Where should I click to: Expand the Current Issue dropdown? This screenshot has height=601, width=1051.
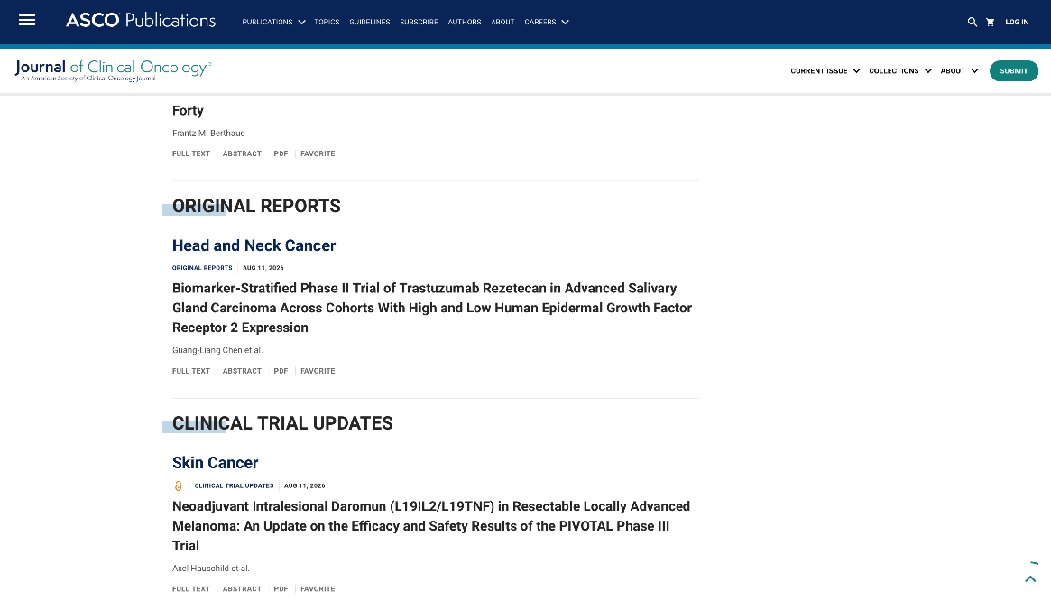[x=825, y=71]
